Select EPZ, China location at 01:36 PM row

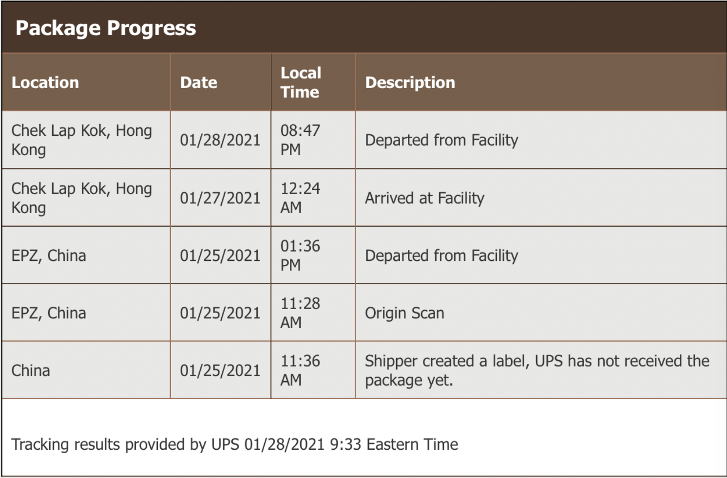coord(49,256)
